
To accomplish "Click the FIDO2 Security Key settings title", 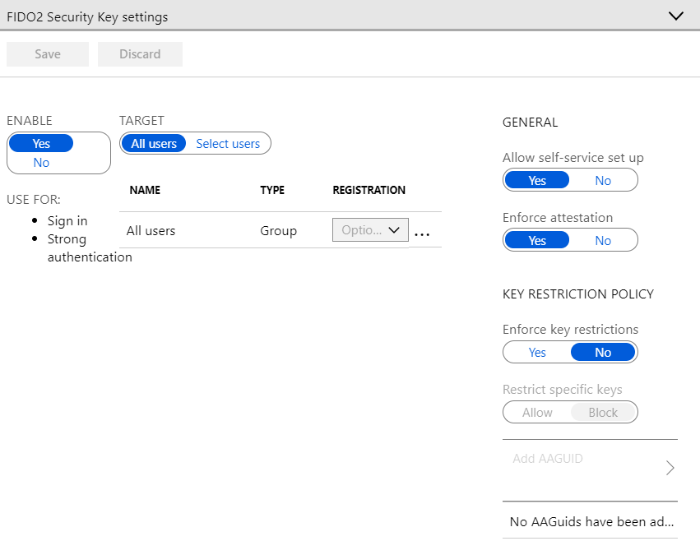I will click(87, 17).
